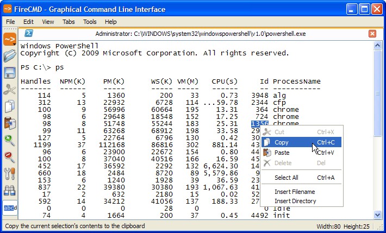Click the PowerShell tab title
This screenshot has height=233, width=386.
201,34
